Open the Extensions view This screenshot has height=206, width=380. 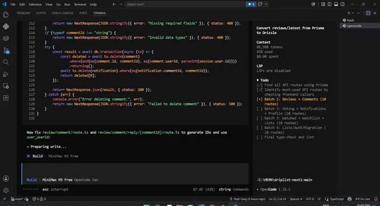coord(6,98)
